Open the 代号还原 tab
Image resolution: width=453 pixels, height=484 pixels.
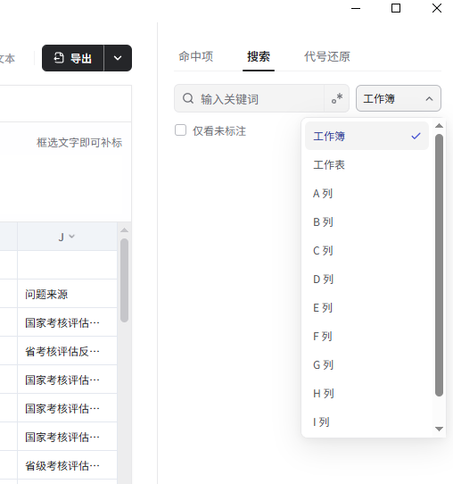point(327,57)
